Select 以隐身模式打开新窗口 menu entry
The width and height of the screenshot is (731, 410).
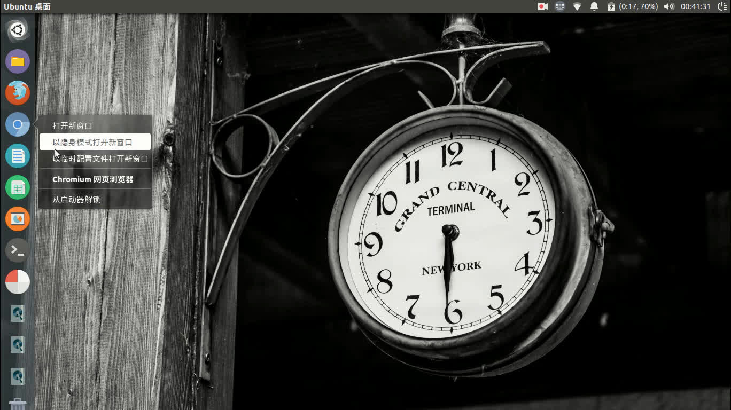tap(95, 142)
